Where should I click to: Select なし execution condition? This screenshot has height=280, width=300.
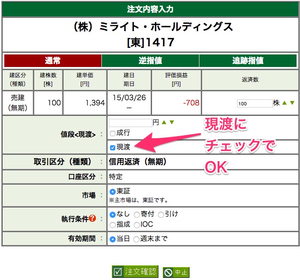pos(113,214)
